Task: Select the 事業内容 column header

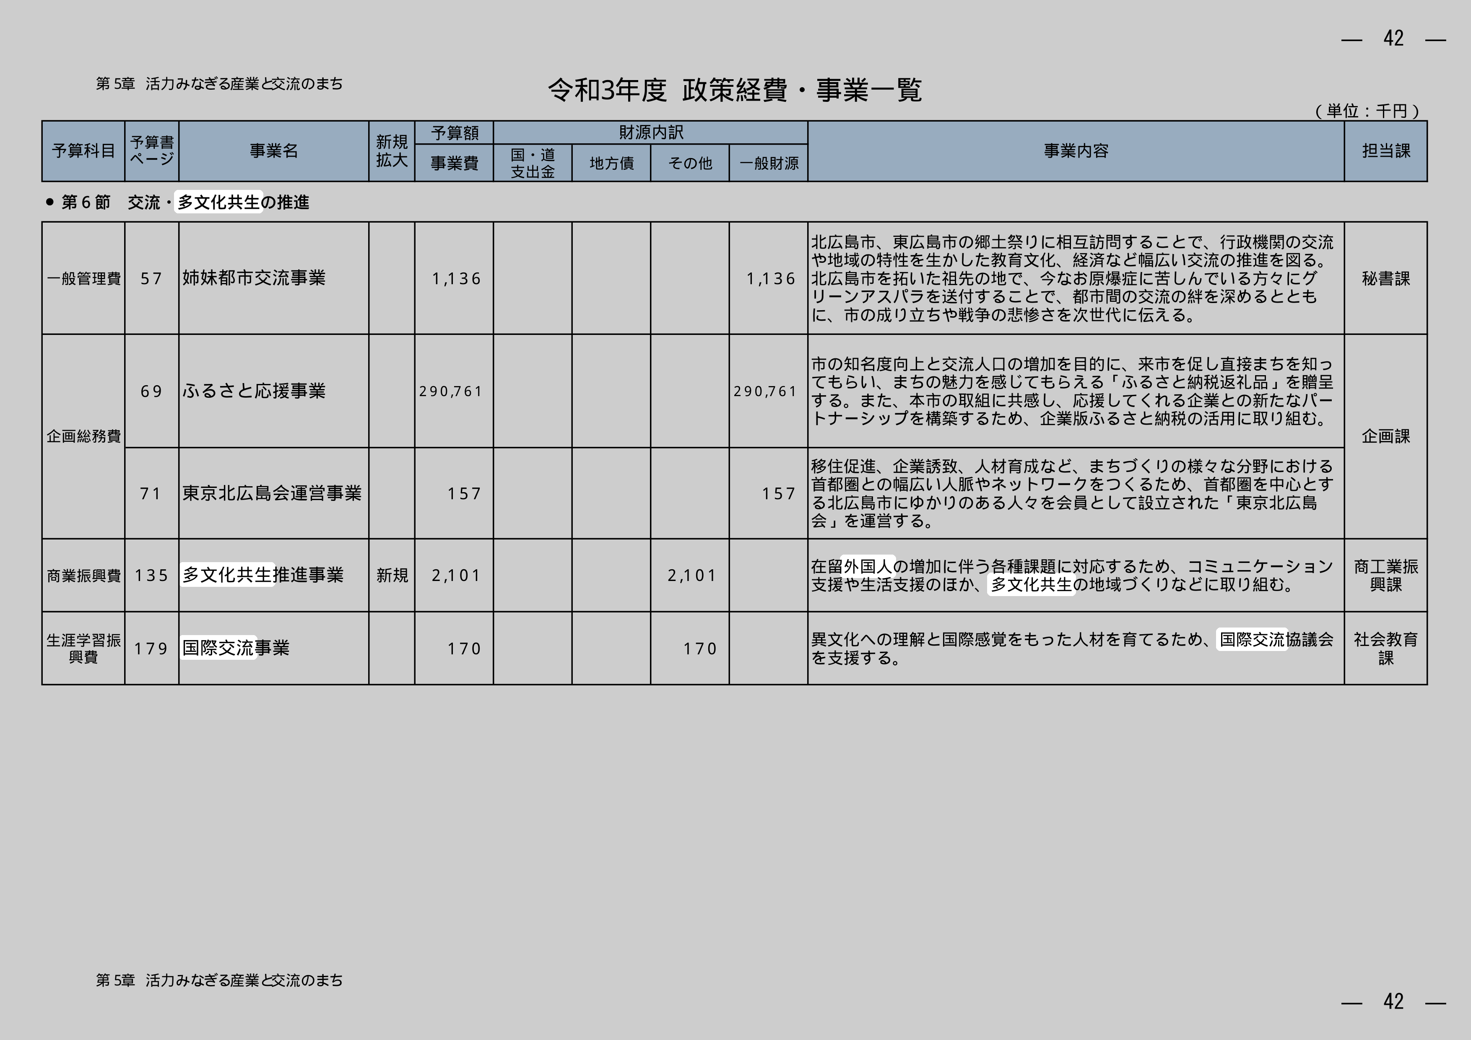Action: [1076, 151]
